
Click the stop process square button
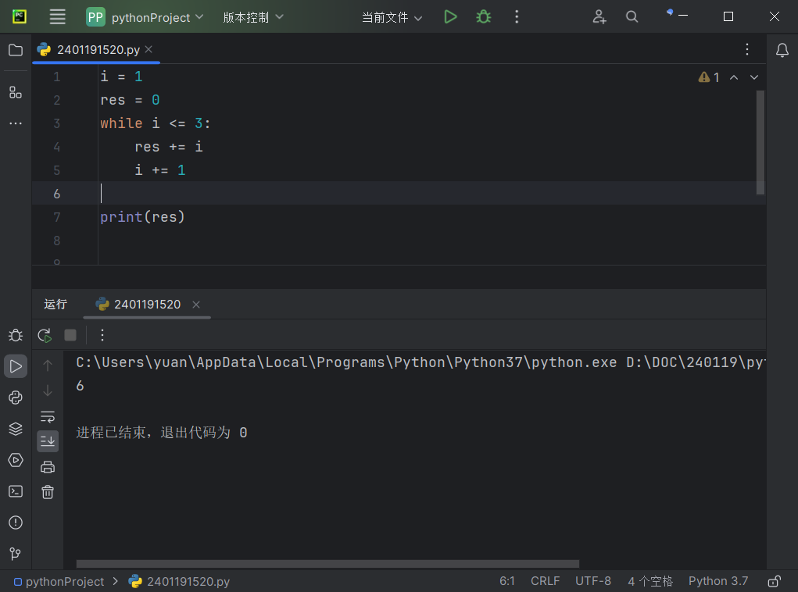pos(70,335)
